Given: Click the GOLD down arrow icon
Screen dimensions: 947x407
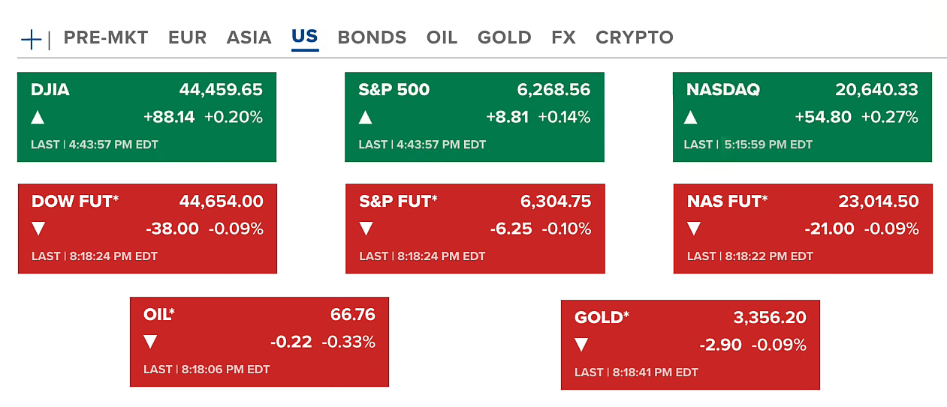Looking at the screenshot, I should pyautogui.click(x=581, y=345).
